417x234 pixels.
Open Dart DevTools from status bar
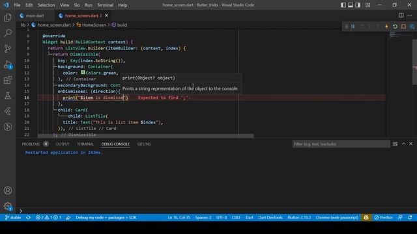click(270, 218)
